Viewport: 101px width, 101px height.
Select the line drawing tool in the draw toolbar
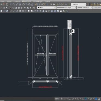point(11,11)
